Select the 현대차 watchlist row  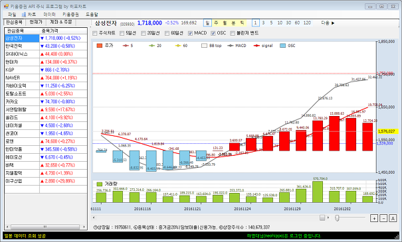[x=46, y=62]
